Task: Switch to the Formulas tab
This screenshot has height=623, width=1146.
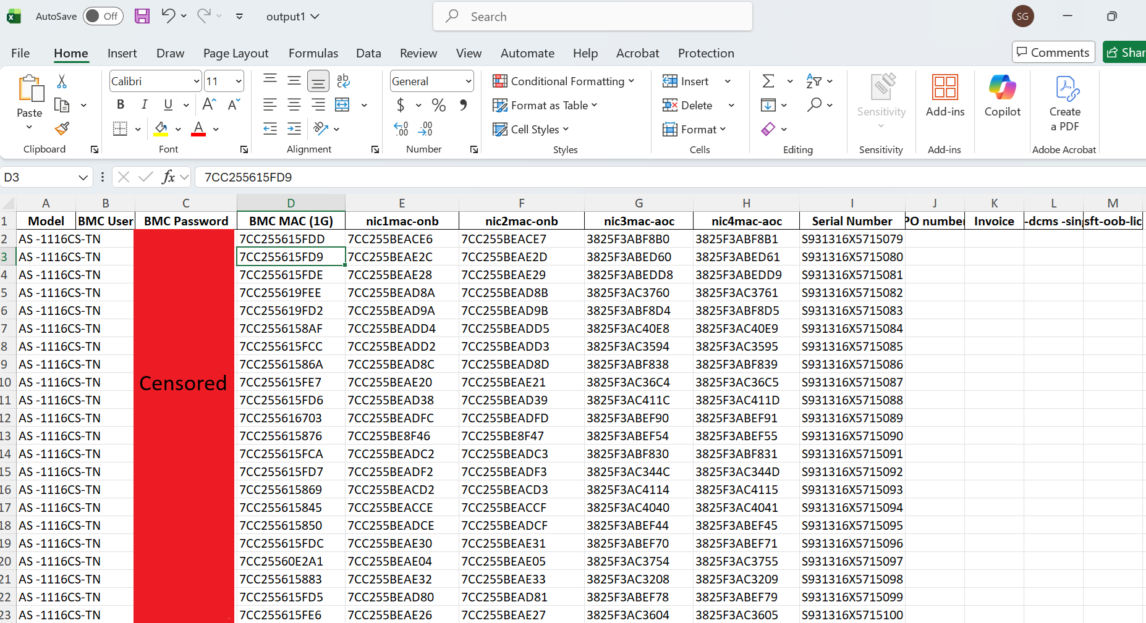Action: [x=313, y=53]
